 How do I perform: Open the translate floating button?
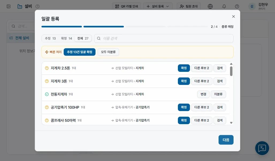262,148
